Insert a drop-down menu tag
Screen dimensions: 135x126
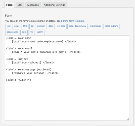[77, 26]
